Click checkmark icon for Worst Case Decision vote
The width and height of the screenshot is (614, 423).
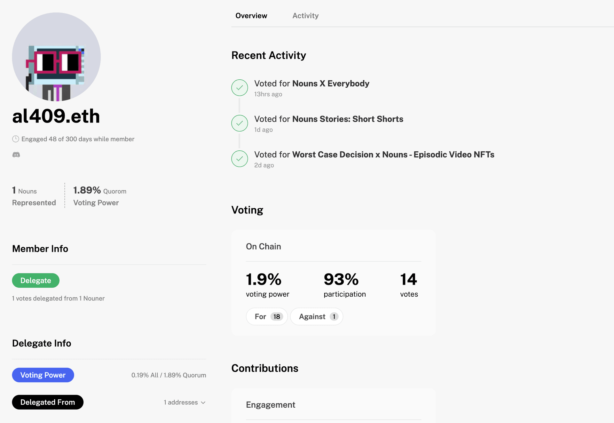tap(240, 159)
